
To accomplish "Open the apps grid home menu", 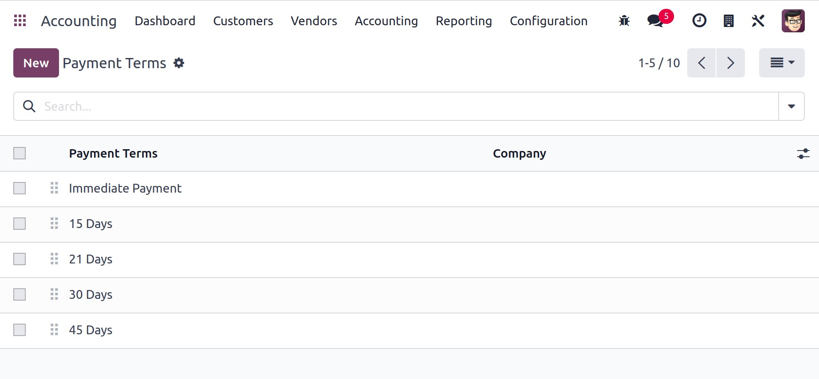I will 20,20.
